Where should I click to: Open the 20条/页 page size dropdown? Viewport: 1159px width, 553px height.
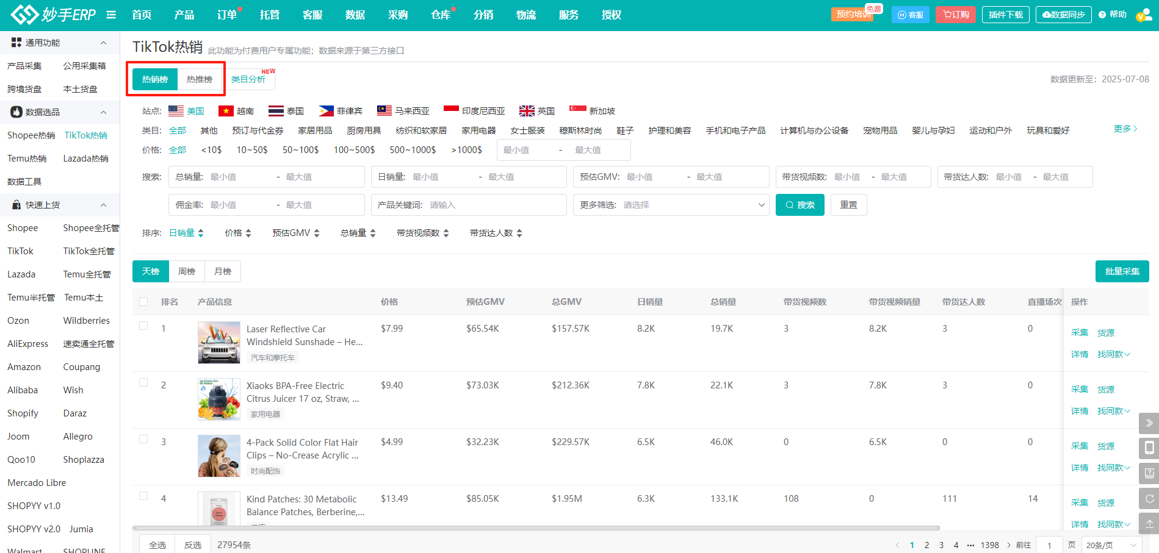[x=1111, y=545]
